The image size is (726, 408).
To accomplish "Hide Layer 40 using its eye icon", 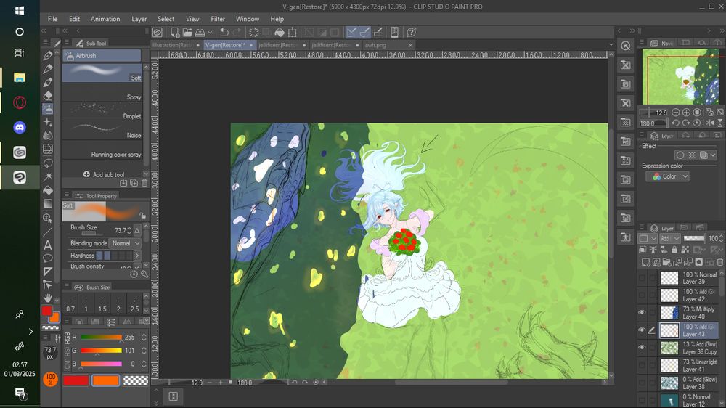I will 642,312.
